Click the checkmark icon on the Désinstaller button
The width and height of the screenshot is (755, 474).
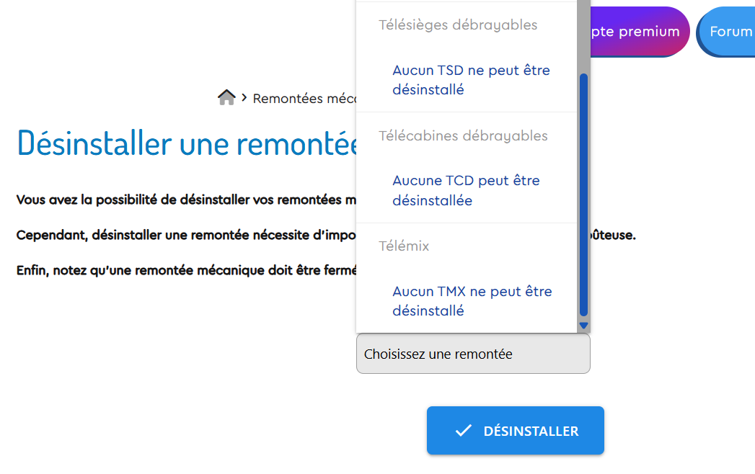(464, 431)
